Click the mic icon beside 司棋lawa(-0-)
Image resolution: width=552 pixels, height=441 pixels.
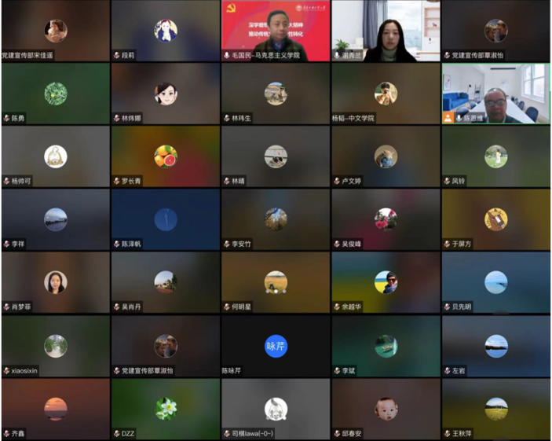227,433
